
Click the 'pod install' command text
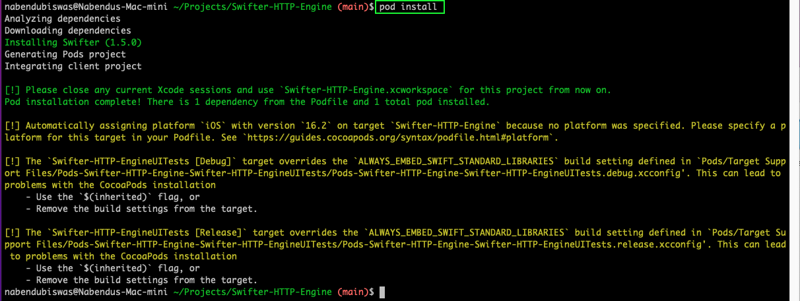409,7
